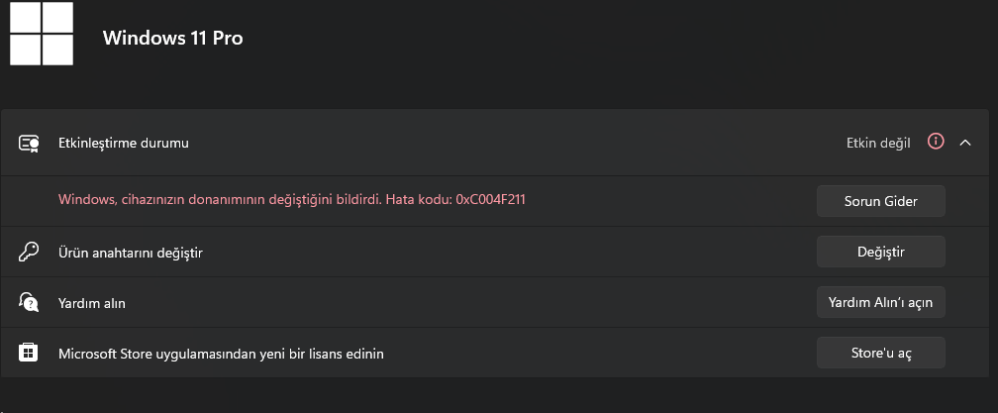The width and height of the screenshot is (998, 413).
Task: Open Get Help via Yardım Alın'ı açın
Action: pos(880,302)
